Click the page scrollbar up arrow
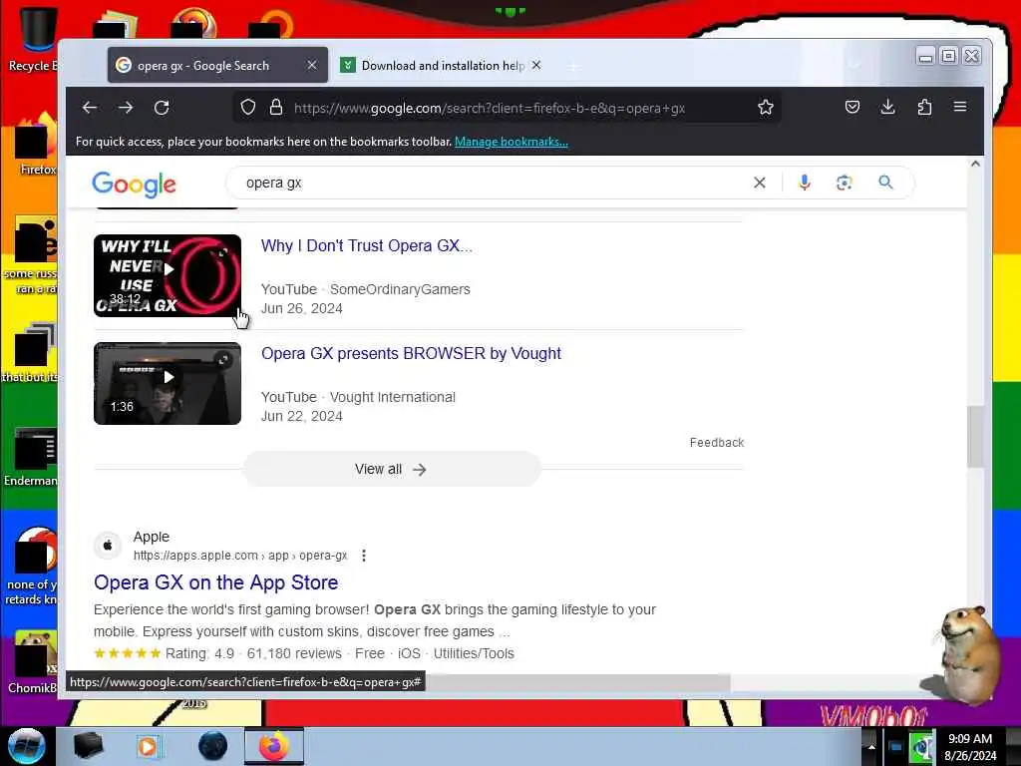The image size is (1021, 766). pos(975,165)
